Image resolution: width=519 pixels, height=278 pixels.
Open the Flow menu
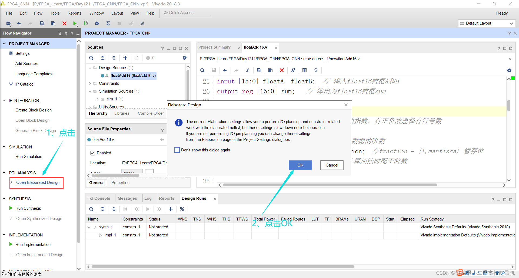(38, 13)
